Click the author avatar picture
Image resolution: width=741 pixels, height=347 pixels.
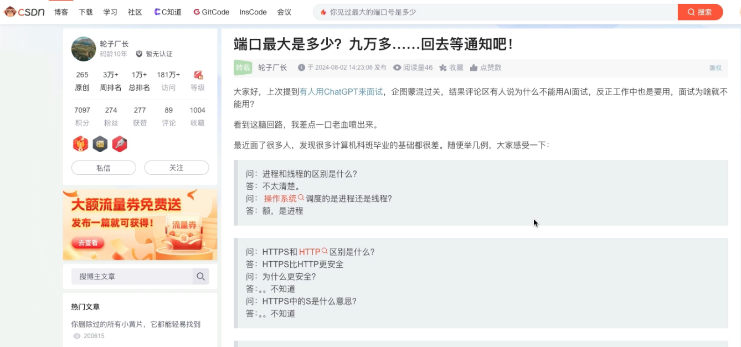(x=84, y=49)
